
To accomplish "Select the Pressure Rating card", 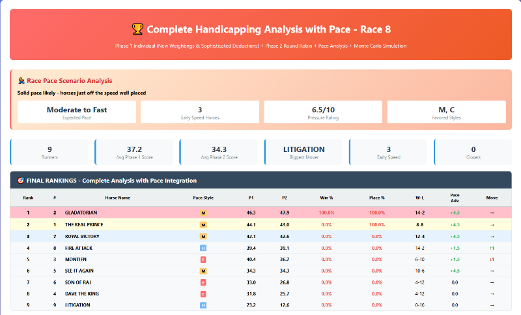I will tap(323, 112).
